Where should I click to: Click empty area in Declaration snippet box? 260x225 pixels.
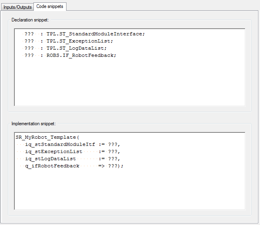point(129,83)
